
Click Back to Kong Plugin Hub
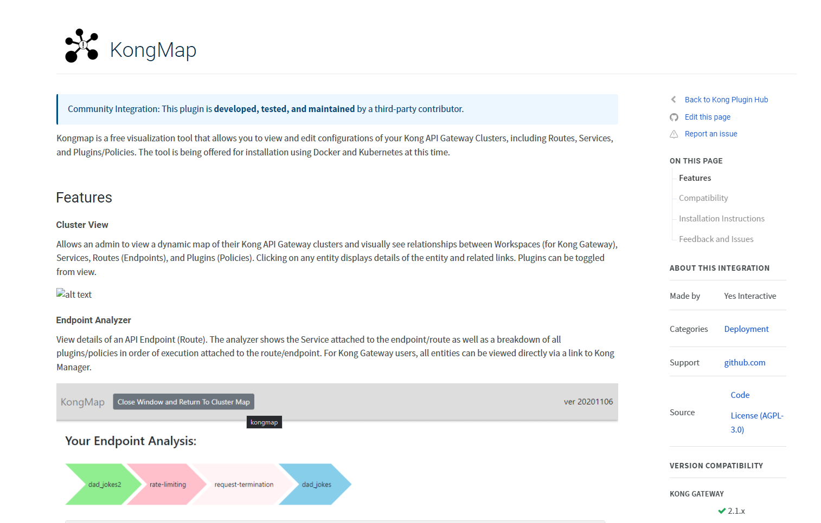coord(726,99)
